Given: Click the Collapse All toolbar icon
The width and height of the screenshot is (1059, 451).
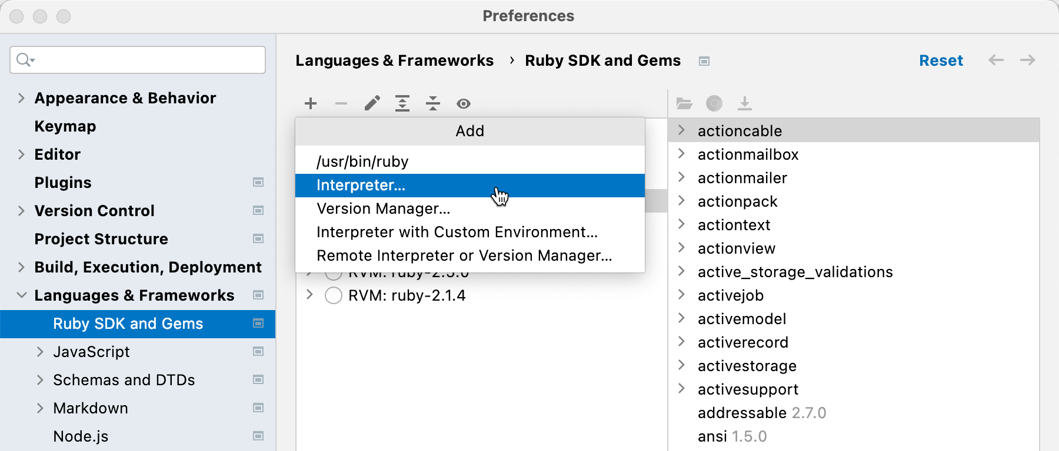Looking at the screenshot, I should pos(433,104).
